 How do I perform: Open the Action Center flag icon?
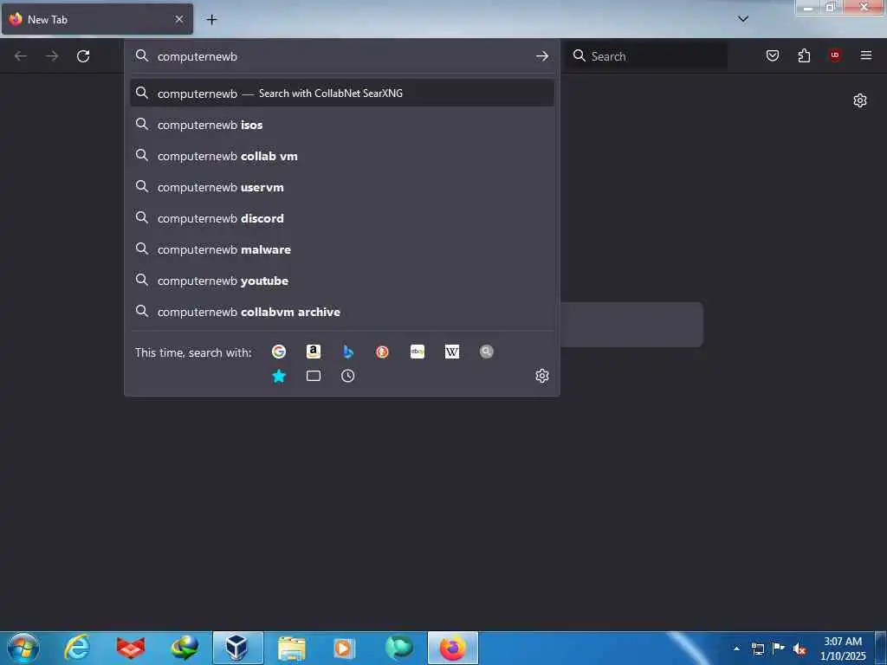[x=779, y=648]
